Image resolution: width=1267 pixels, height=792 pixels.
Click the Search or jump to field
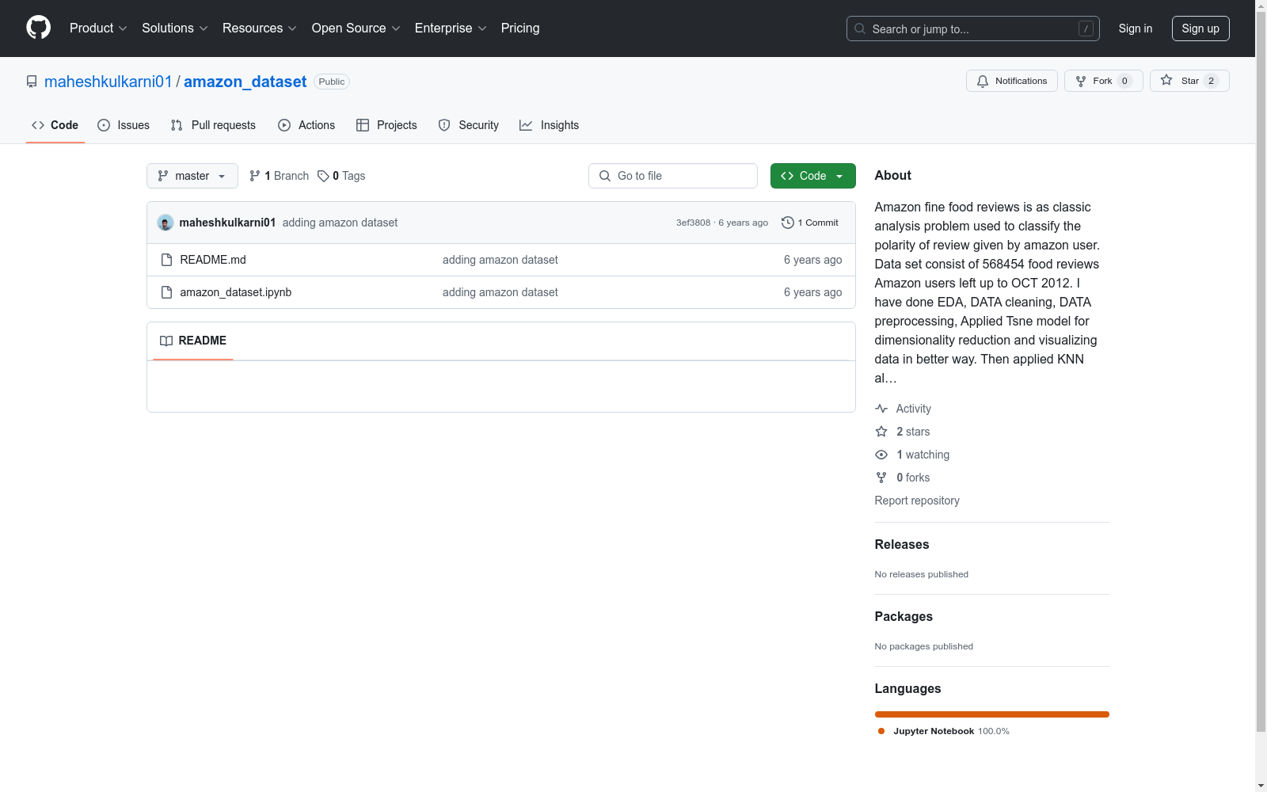tap(972, 29)
